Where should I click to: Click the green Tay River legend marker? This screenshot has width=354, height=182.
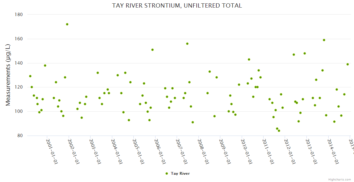point(167,174)
